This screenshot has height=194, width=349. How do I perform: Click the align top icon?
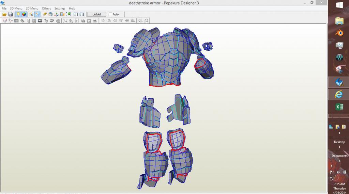coord(121,21)
